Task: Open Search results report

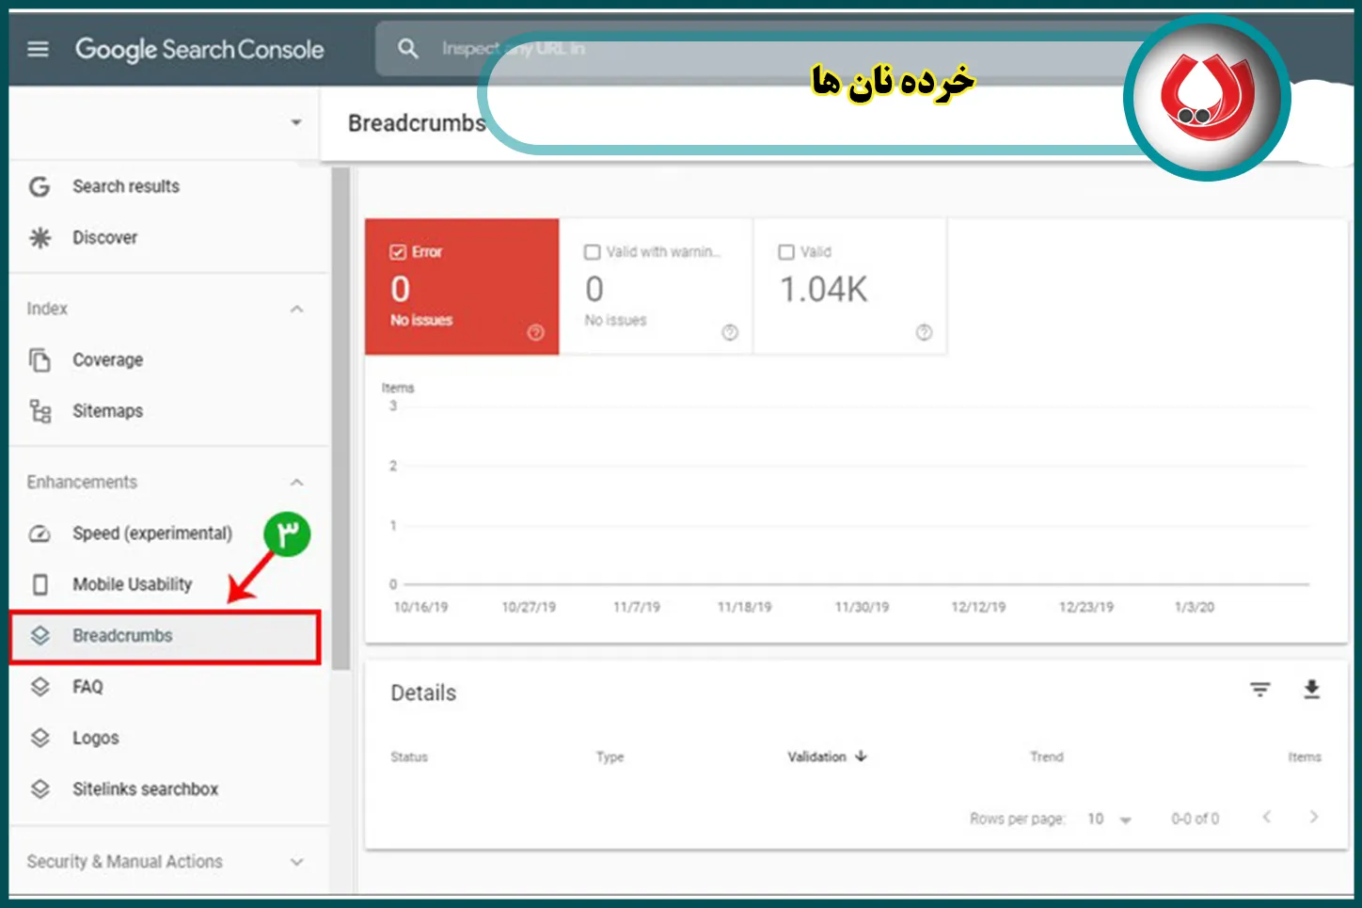Action: click(126, 186)
